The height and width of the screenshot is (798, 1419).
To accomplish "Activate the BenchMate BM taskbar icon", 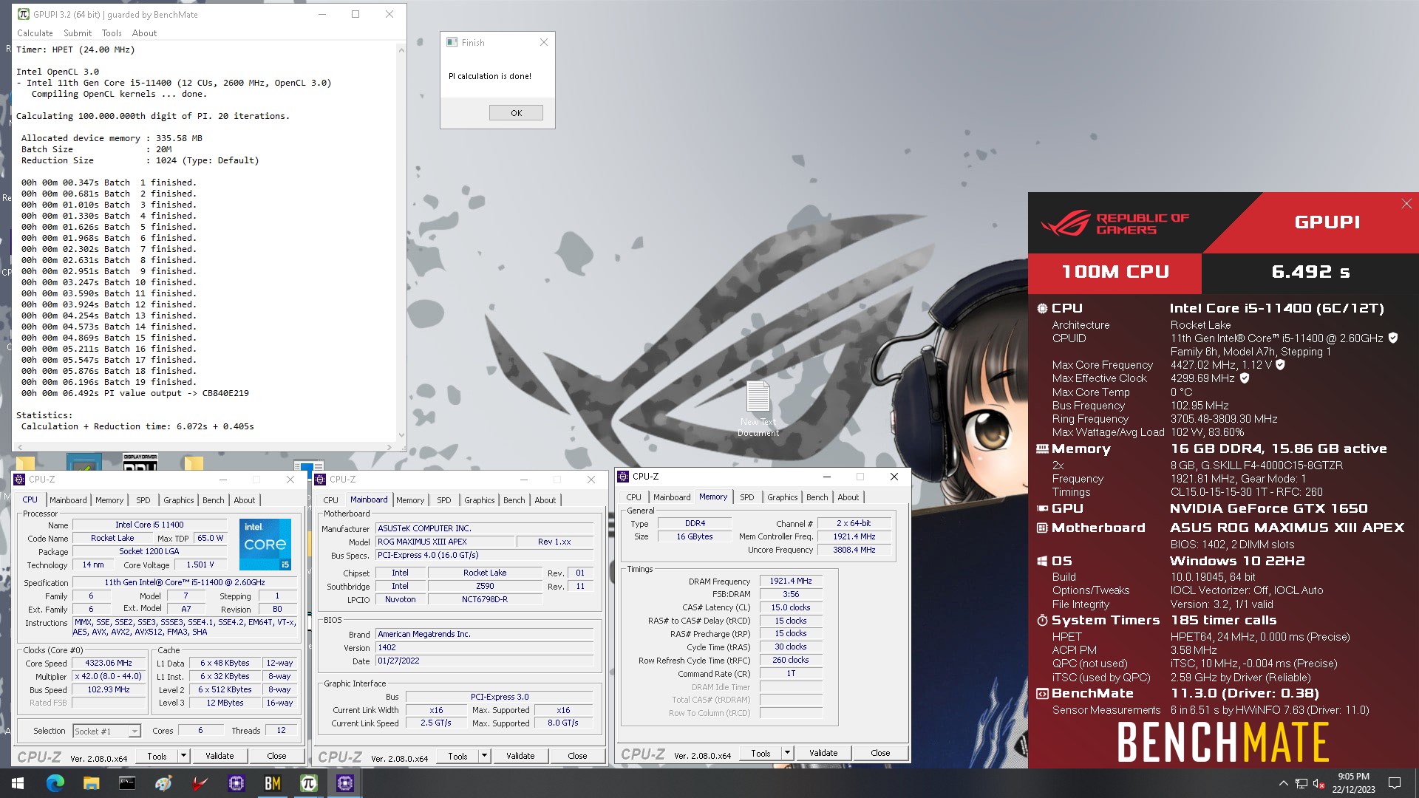I will tap(272, 783).
